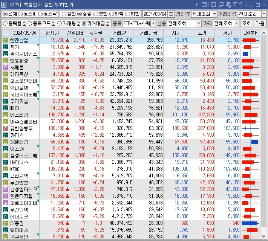Click the scrollbar up arrow

pos(263,33)
